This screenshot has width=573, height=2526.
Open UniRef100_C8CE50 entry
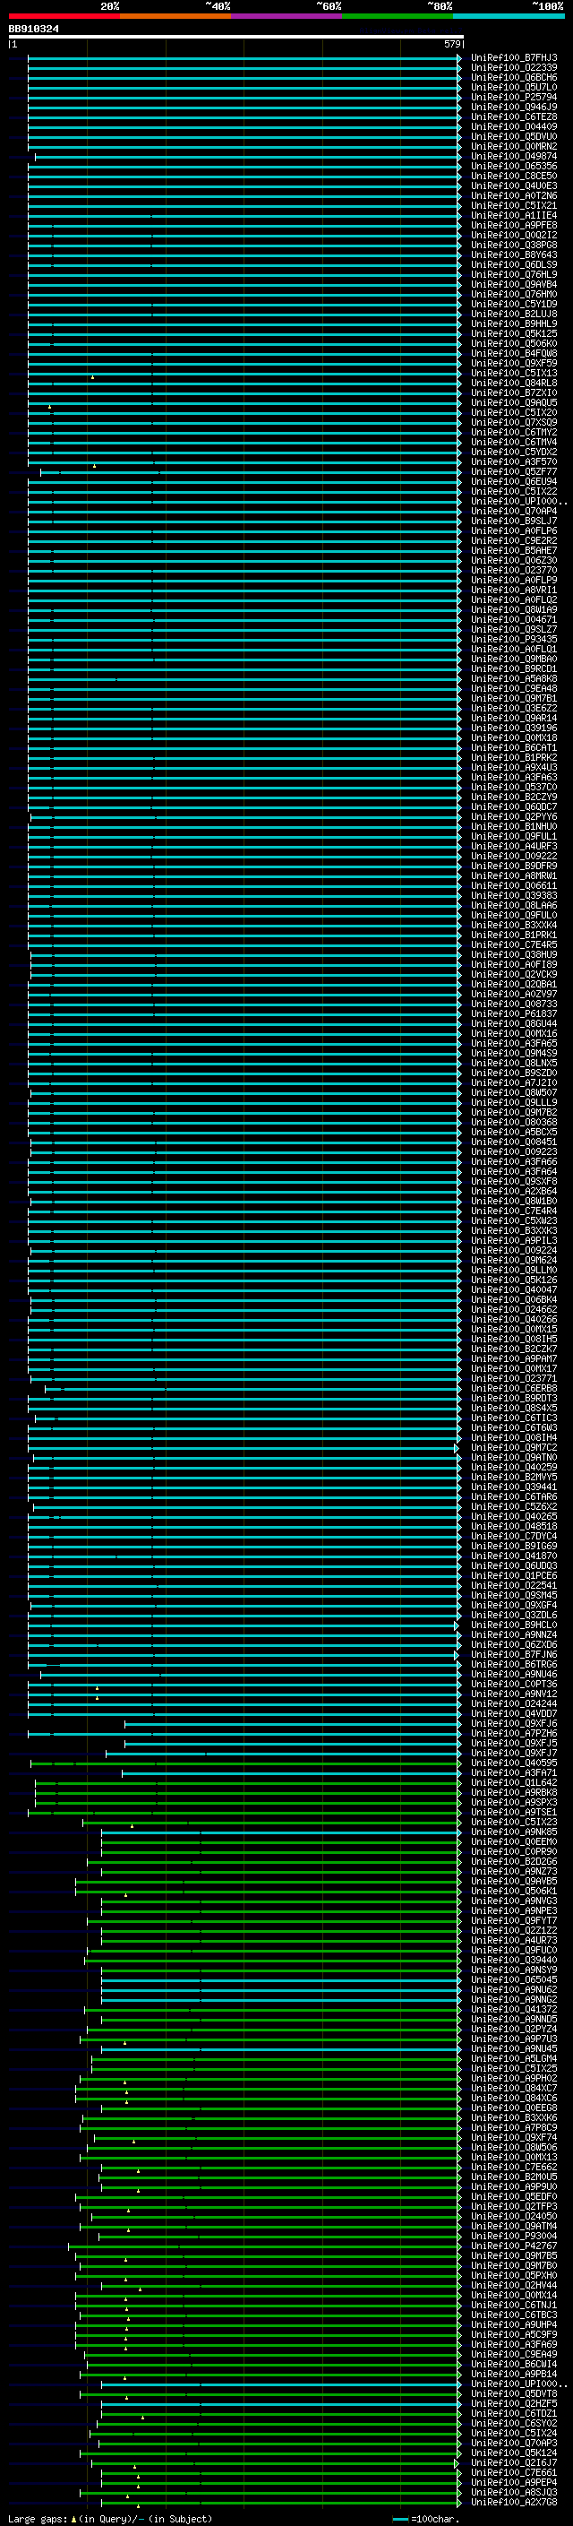coord(514,177)
